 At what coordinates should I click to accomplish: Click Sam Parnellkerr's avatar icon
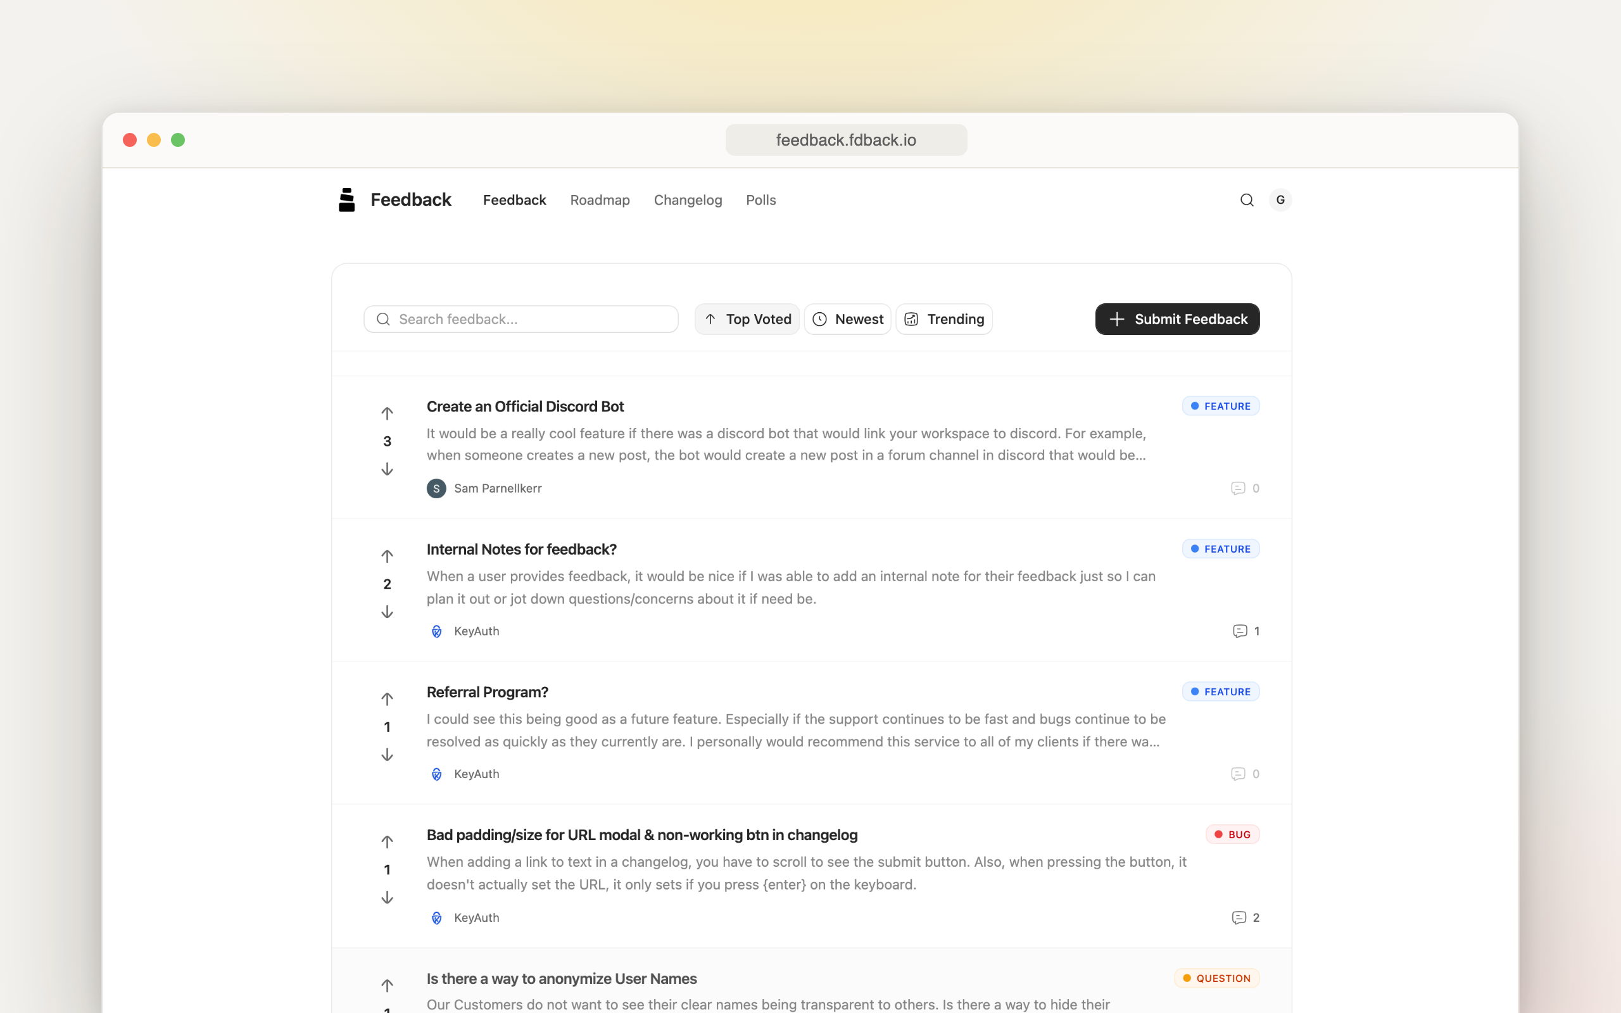(x=436, y=488)
